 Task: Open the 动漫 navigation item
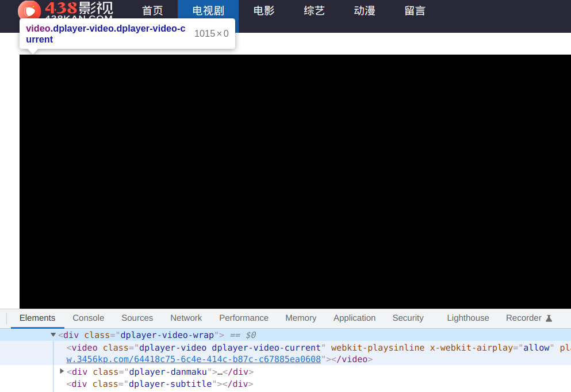(x=364, y=10)
